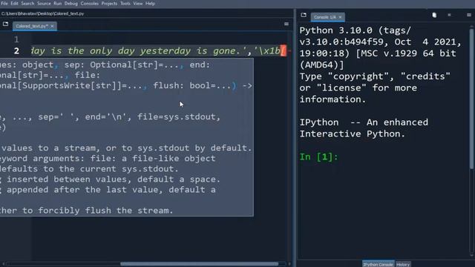Click code line number 2

[16, 51]
